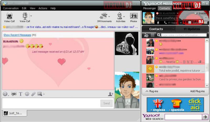The width and height of the screenshot is (210, 122).
Task: Open the IMVironments leaf icon
Action: (103, 15)
